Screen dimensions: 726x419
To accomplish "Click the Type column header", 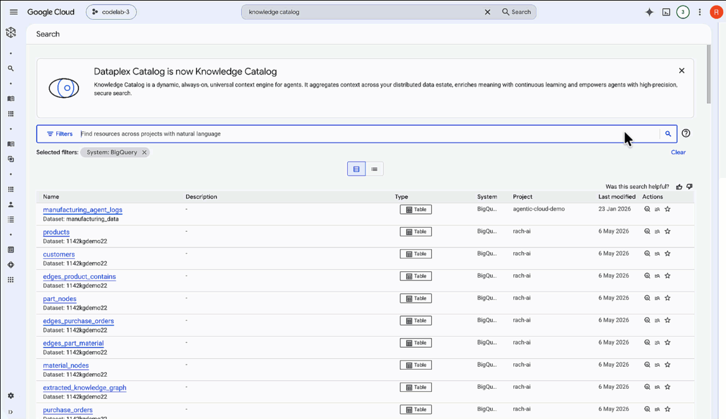I will click(x=402, y=197).
